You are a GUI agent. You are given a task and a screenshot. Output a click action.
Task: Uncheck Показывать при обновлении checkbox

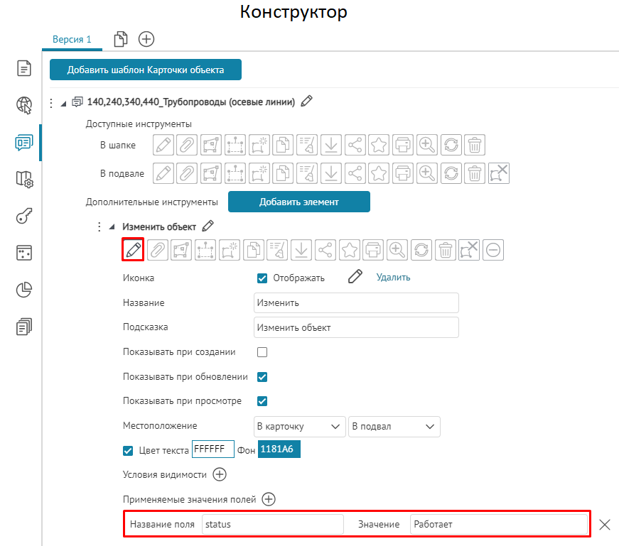pyautogui.click(x=262, y=376)
